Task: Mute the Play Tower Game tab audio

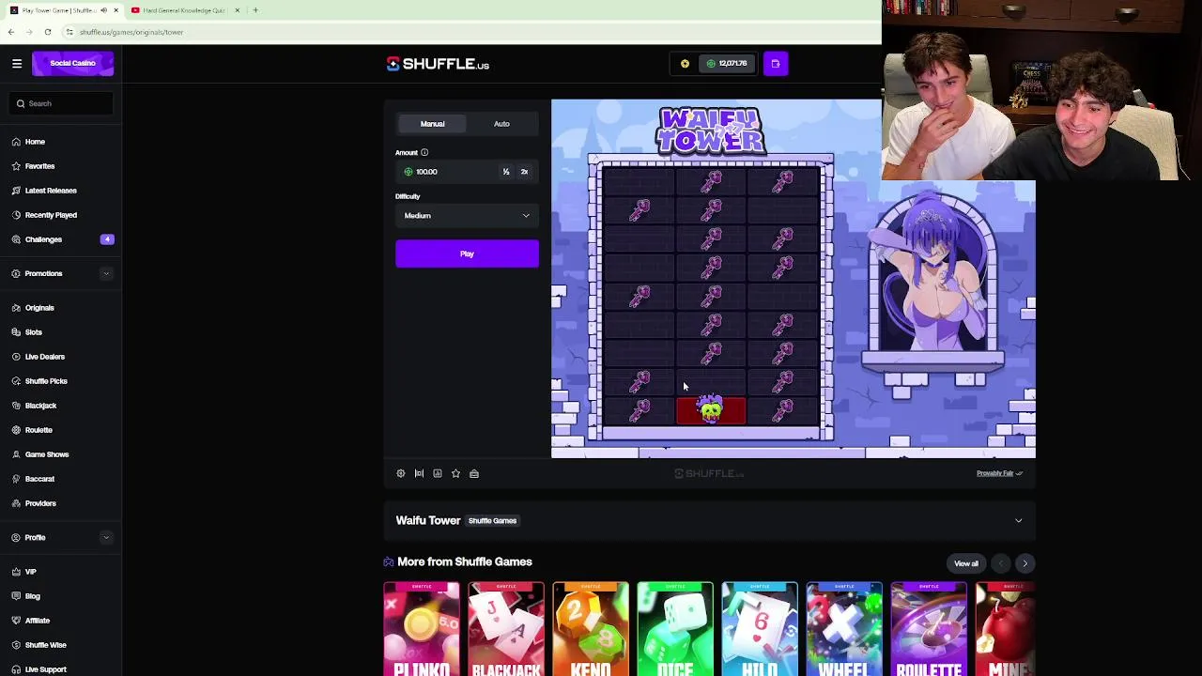Action: [103, 10]
